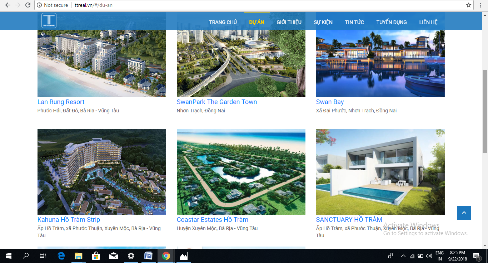Open the Lan Rung Resort project link
The image size is (488, 263).
coord(61,102)
